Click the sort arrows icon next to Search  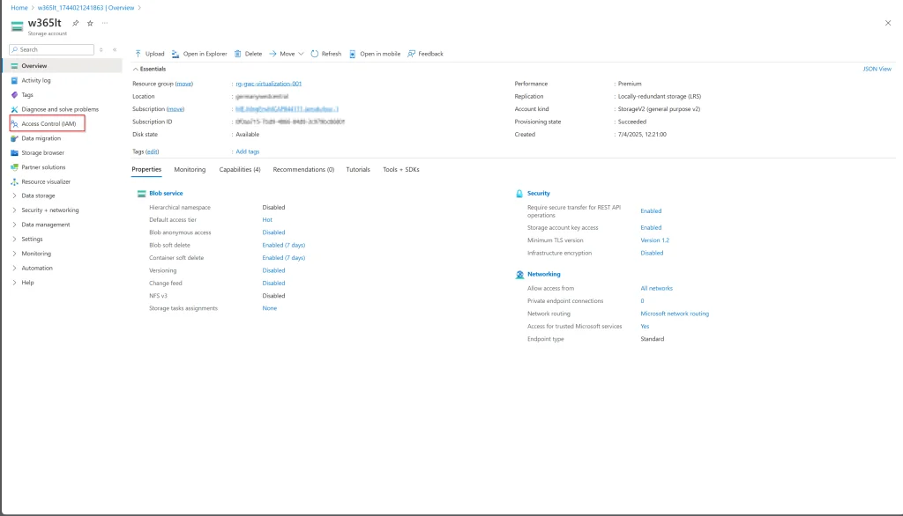[101, 49]
